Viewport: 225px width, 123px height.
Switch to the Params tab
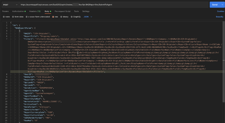6,11
